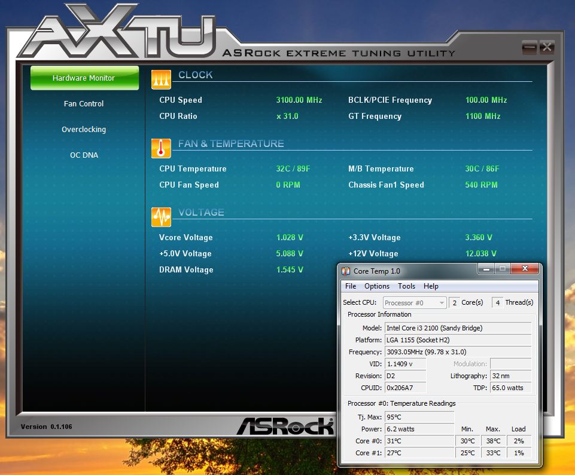
Task: Click the Voltage waveform icon
Action: pos(161,217)
